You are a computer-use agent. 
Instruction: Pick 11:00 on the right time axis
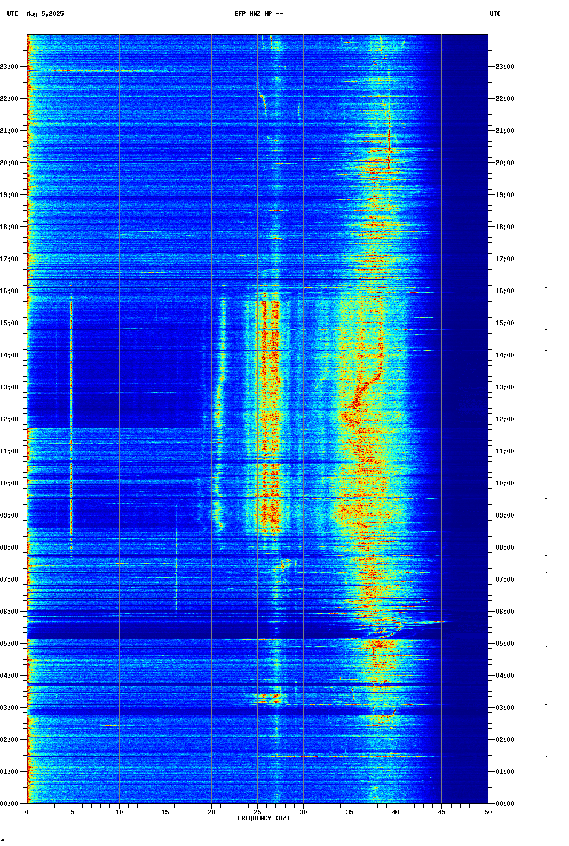coord(505,451)
